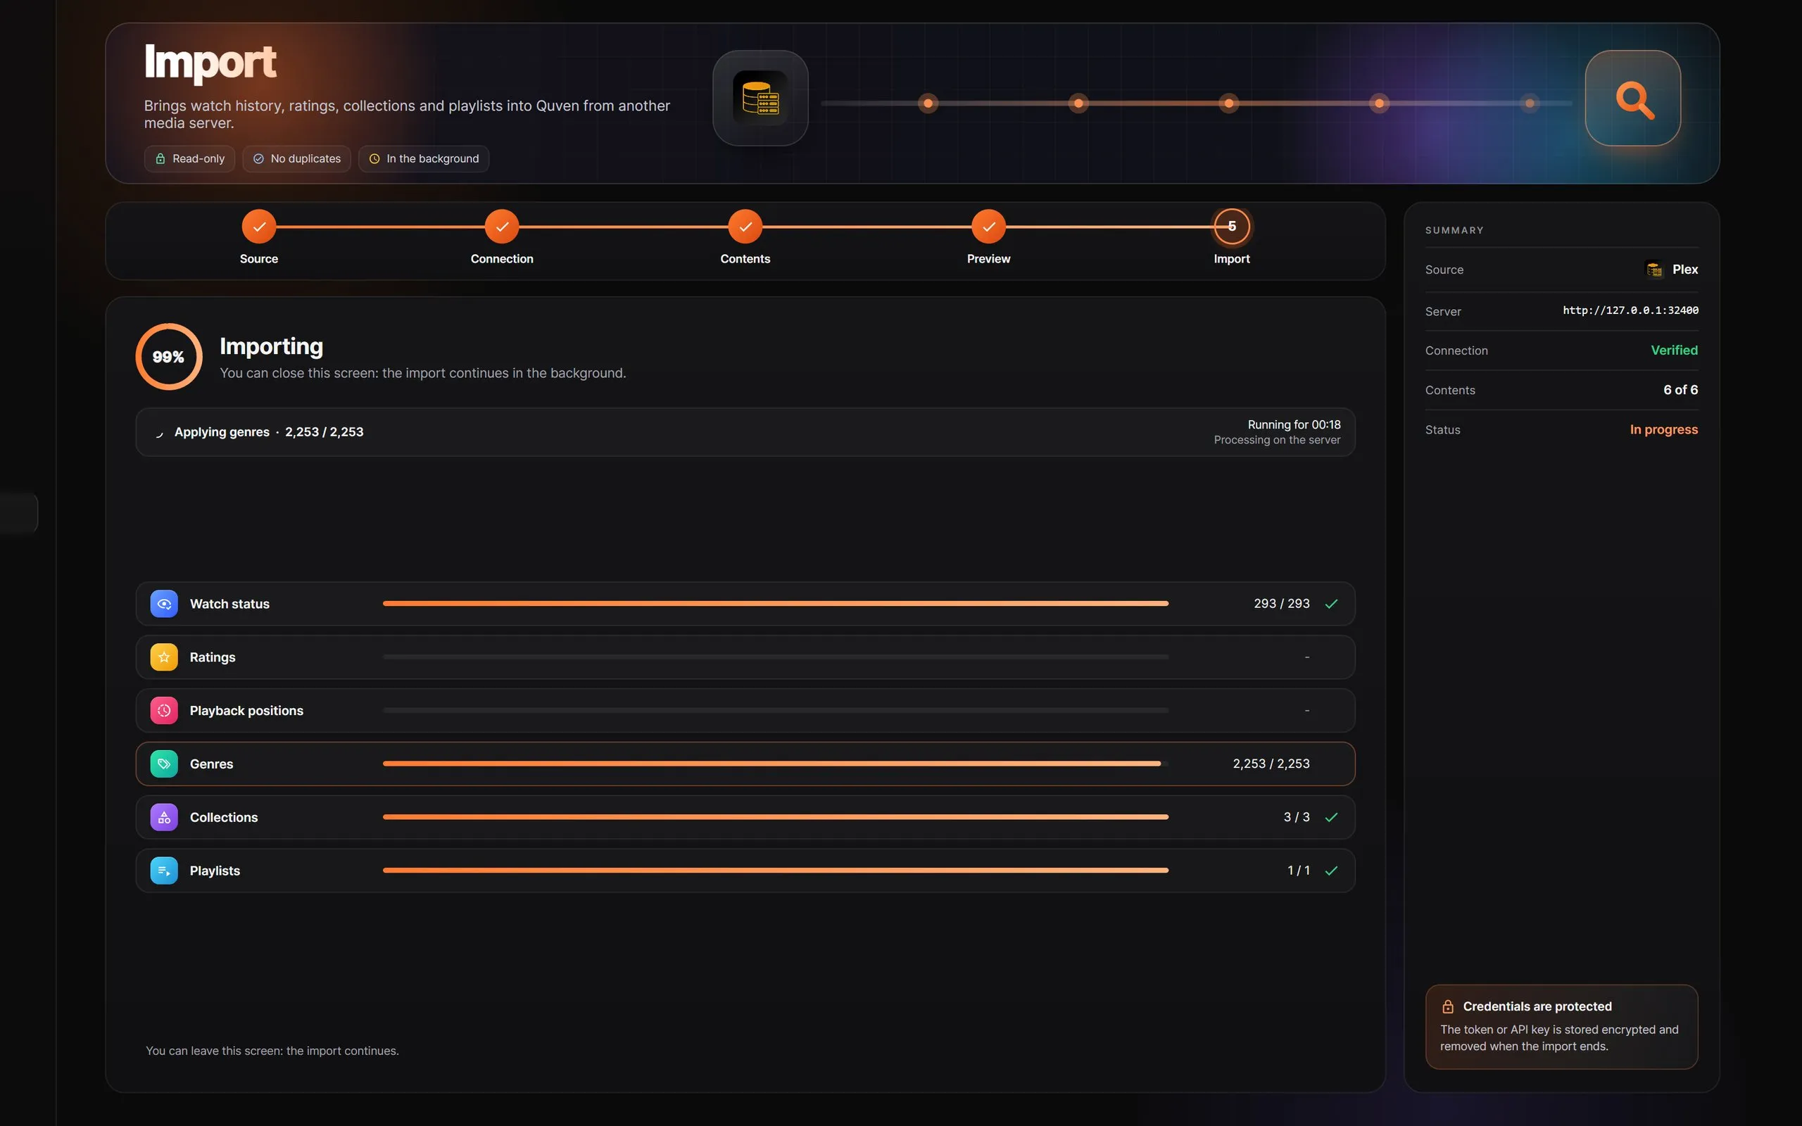Click the Genres progress bar
This screenshot has width=1802, height=1126.
775,764
